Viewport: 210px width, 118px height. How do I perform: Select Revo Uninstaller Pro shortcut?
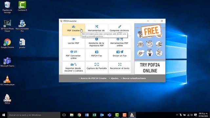22,26
